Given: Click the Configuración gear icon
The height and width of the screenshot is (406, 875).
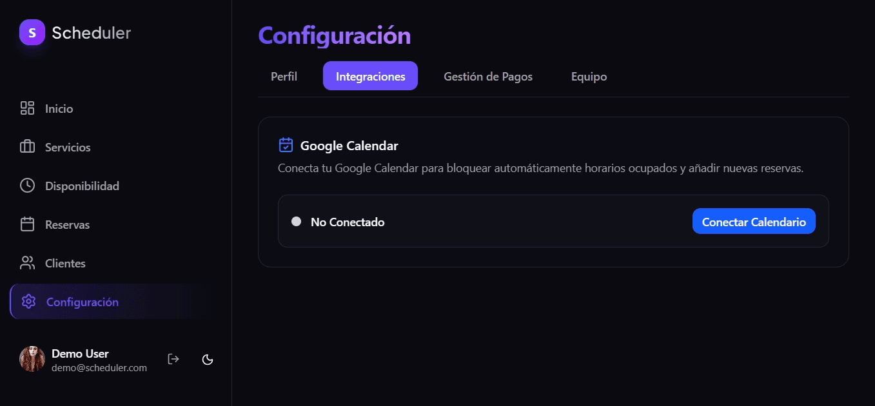Looking at the screenshot, I should click(28, 302).
